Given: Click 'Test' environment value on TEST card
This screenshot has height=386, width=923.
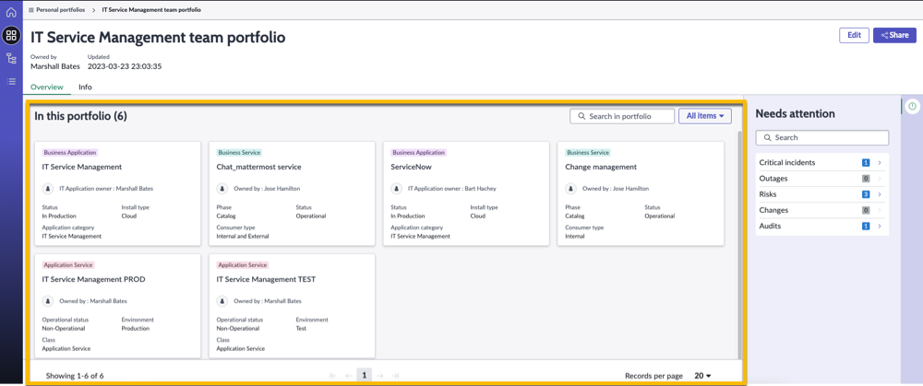Looking at the screenshot, I should pyautogui.click(x=302, y=329).
